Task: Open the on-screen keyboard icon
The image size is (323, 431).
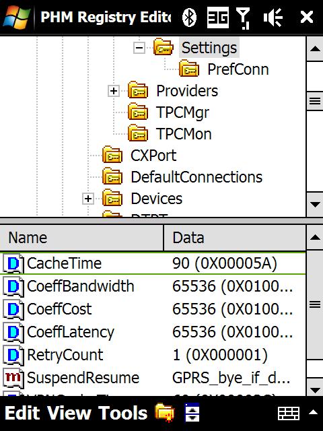Action: pos(289,413)
